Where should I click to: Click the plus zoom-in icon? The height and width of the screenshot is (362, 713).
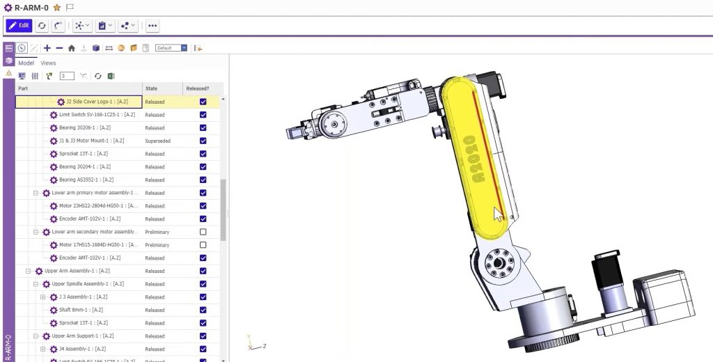pos(47,48)
